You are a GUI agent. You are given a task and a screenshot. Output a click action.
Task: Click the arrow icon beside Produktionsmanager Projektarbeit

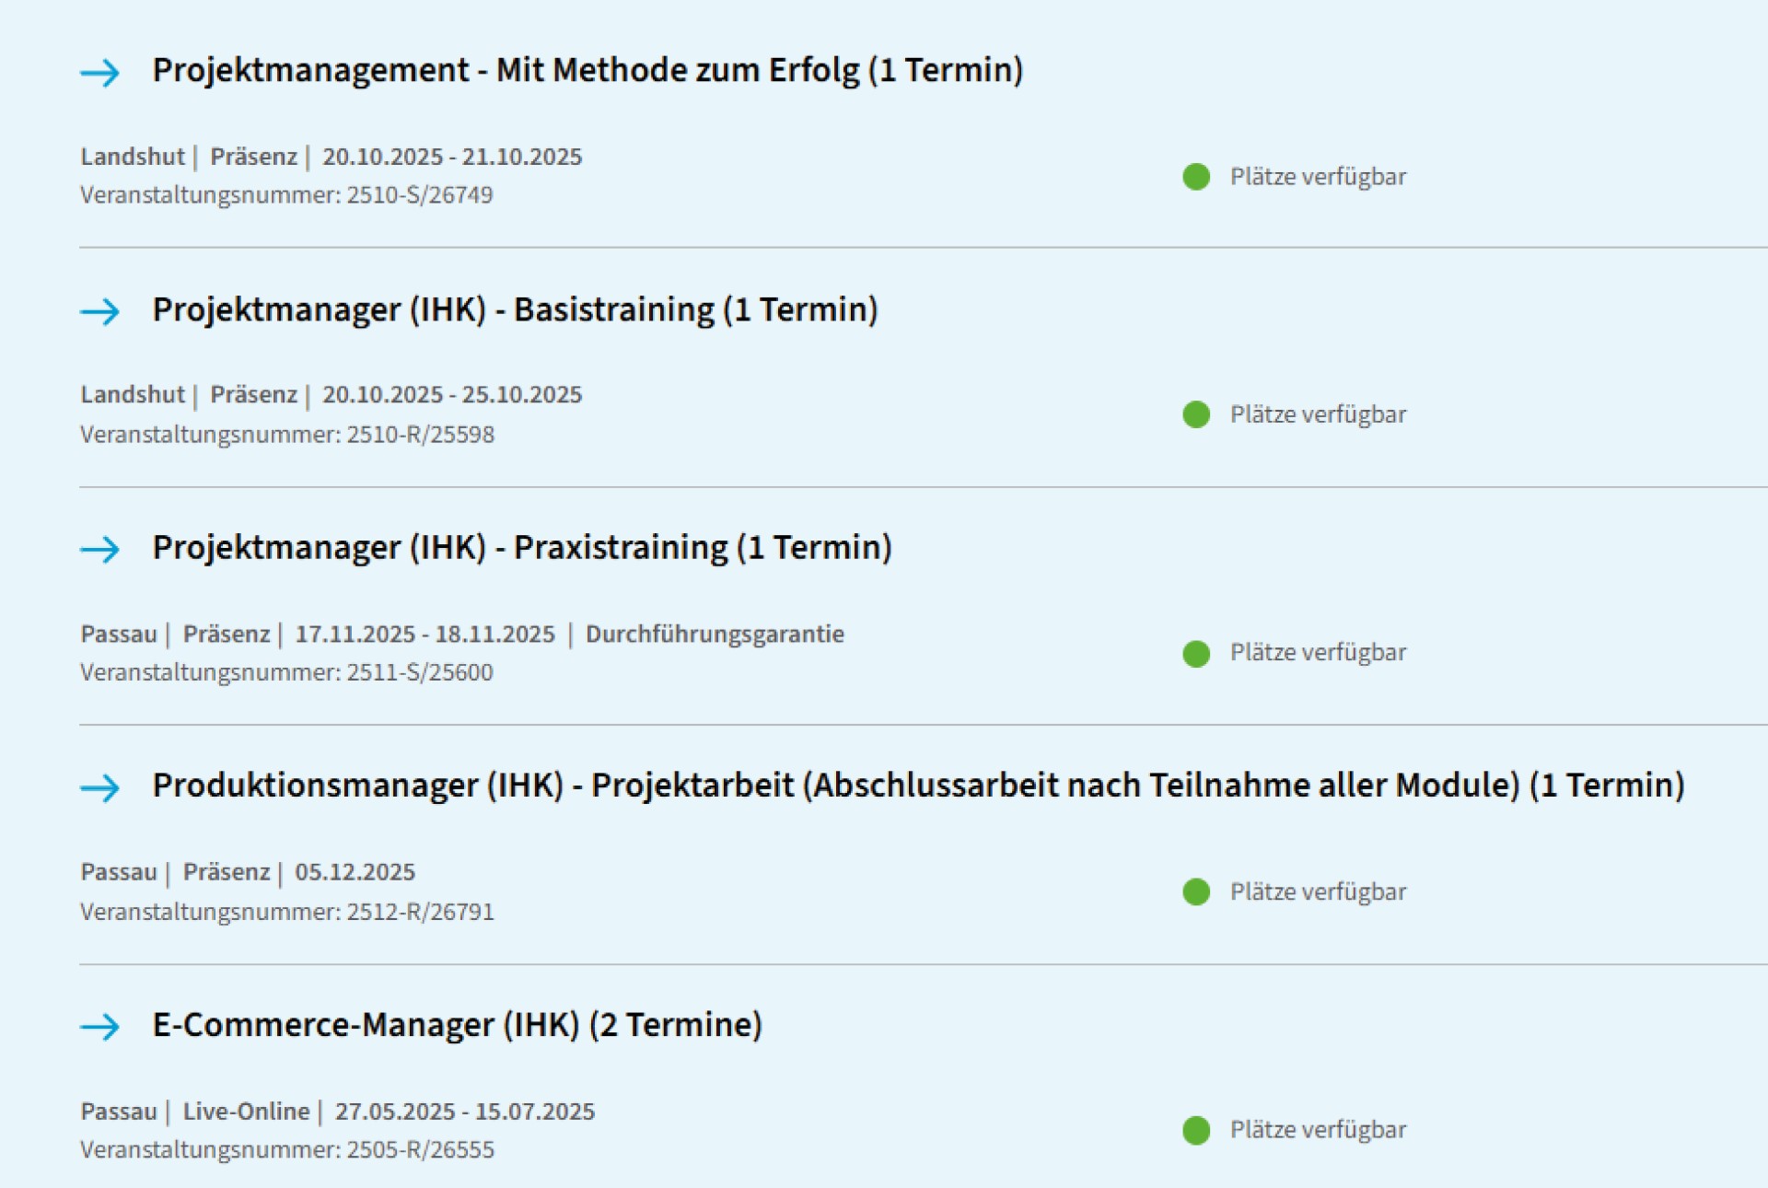click(100, 787)
